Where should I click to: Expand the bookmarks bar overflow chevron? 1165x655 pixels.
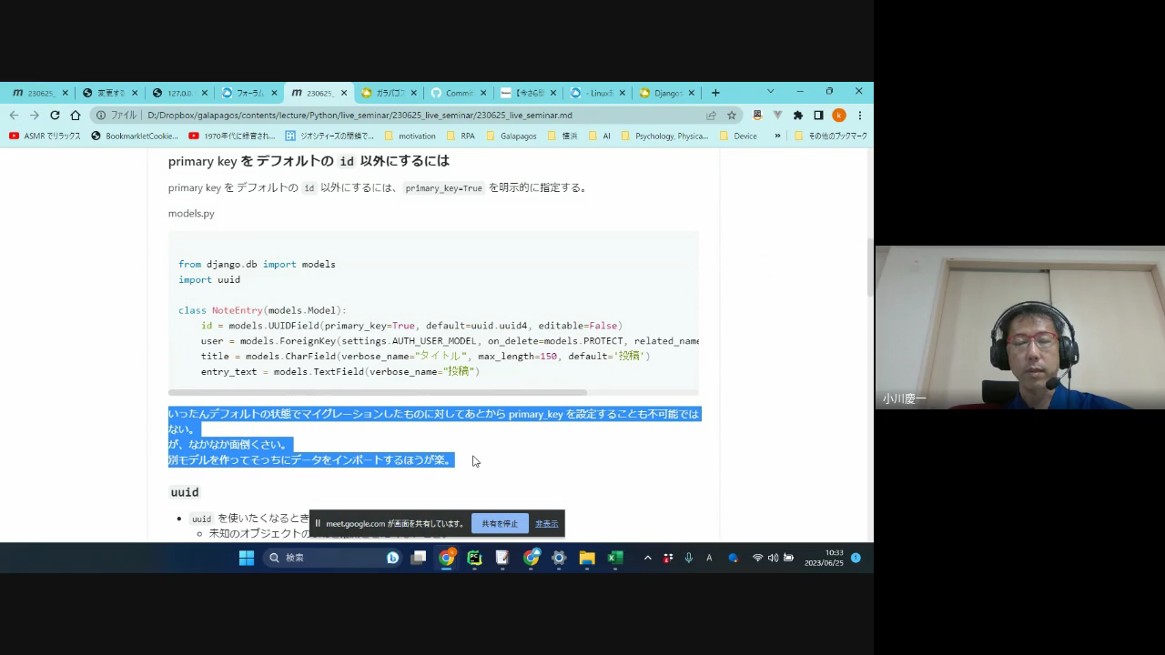(777, 136)
